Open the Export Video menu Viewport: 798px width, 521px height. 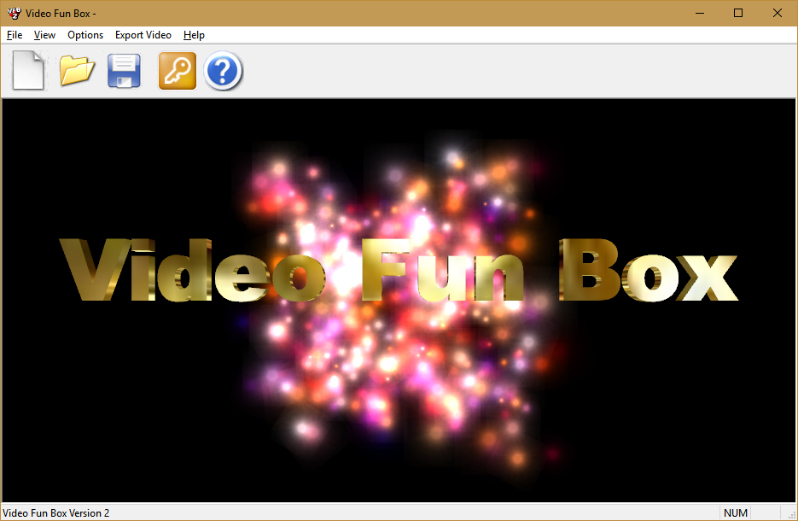tap(143, 35)
